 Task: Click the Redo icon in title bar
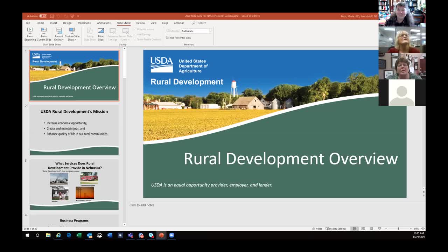coord(66,16)
